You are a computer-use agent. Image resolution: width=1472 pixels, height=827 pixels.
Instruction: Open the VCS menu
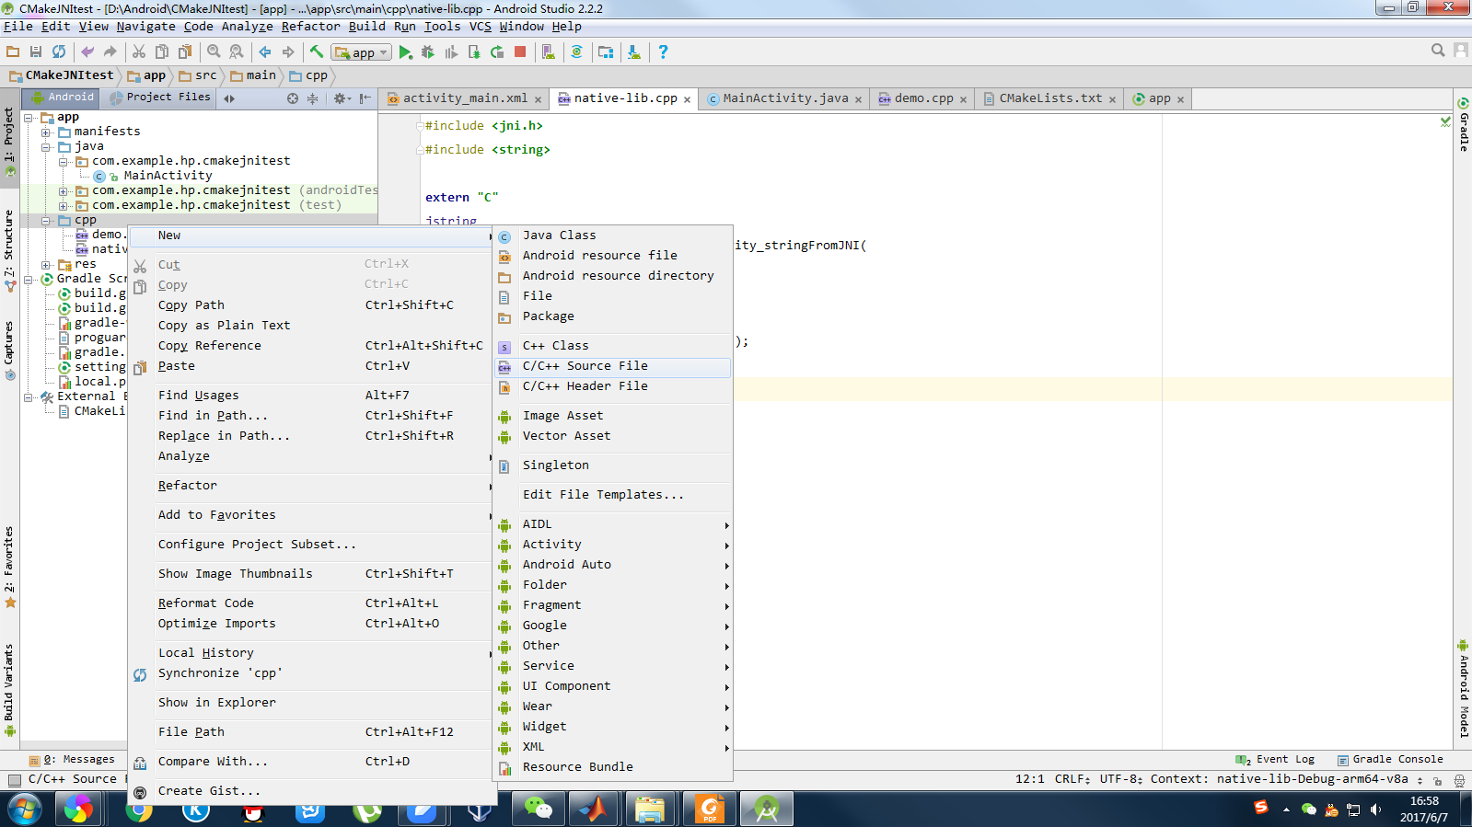click(481, 27)
